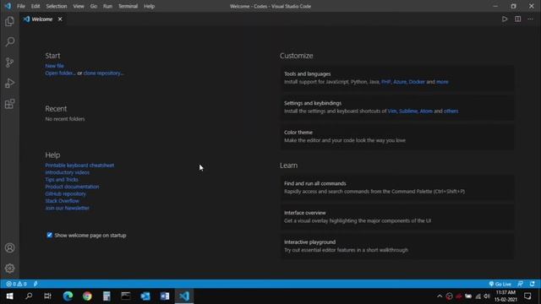Click Join our Newsletter link
The width and height of the screenshot is (541, 304).
pyautogui.click(x=68, y=208)
